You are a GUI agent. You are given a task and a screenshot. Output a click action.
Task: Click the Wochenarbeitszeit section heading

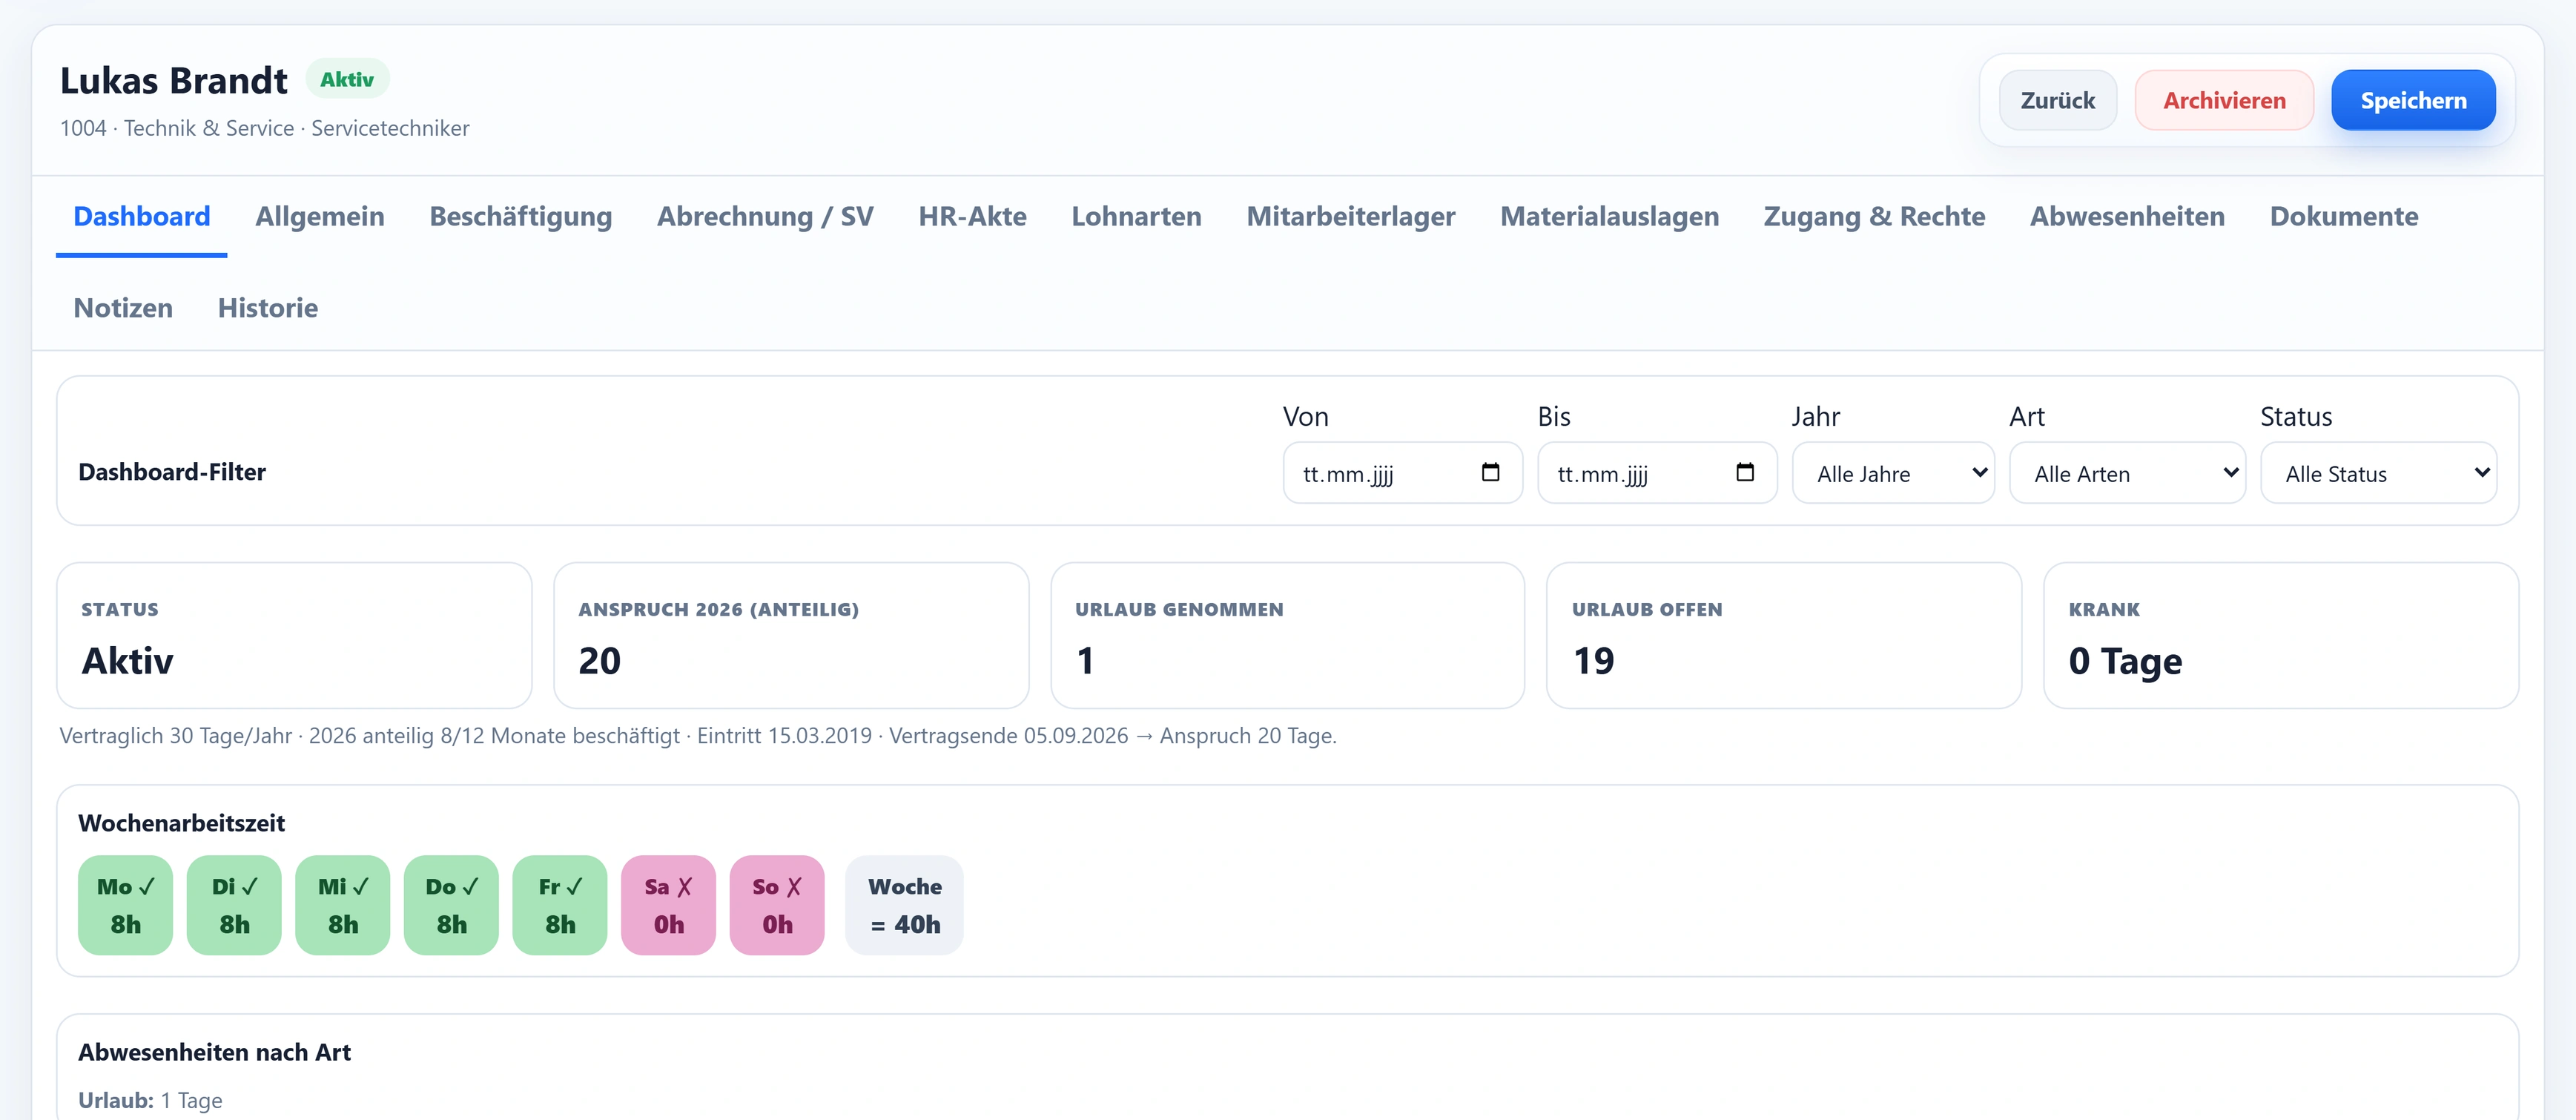pyautogui.click(x=181, y=823)
